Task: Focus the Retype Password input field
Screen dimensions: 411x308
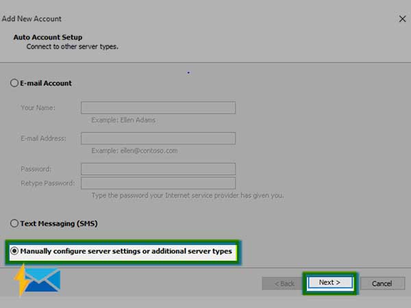Action: [x=158, y=183]
